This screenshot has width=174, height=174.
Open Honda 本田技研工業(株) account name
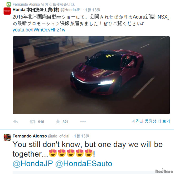(x=36, y=10)
